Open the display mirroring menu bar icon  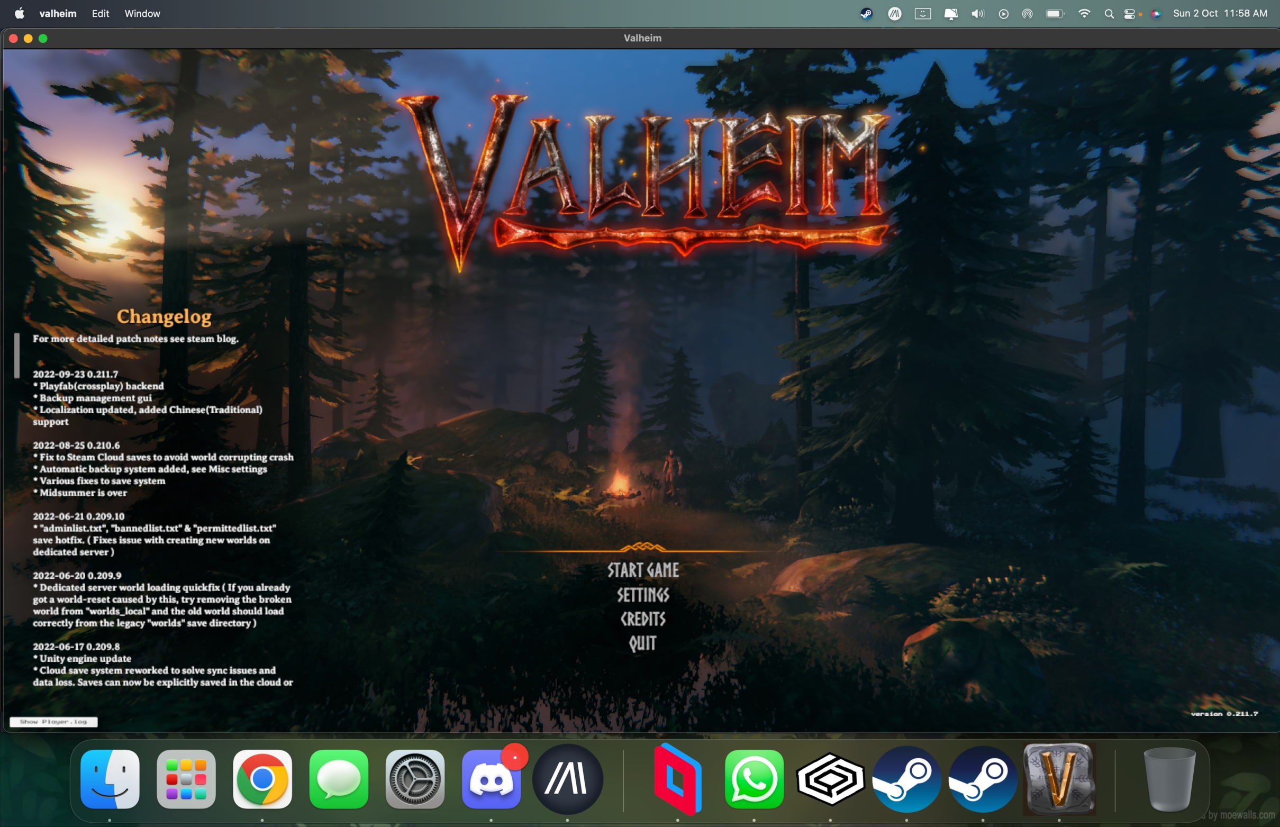(x=950, y=13)
